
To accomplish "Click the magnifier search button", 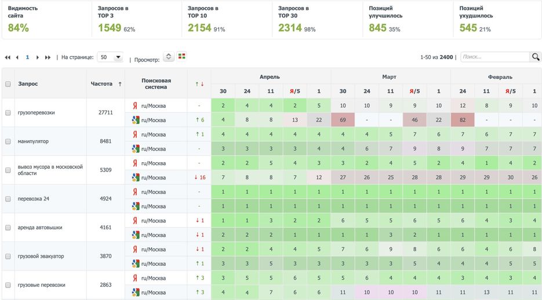I will pos(536,57).
